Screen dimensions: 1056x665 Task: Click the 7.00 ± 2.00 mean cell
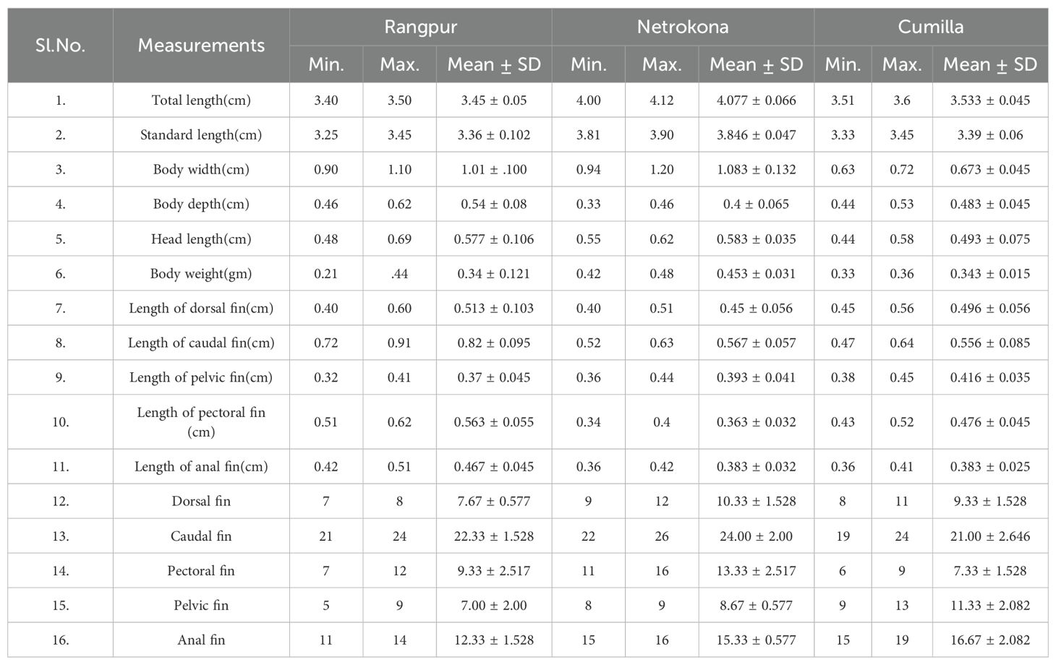point(494,606)
